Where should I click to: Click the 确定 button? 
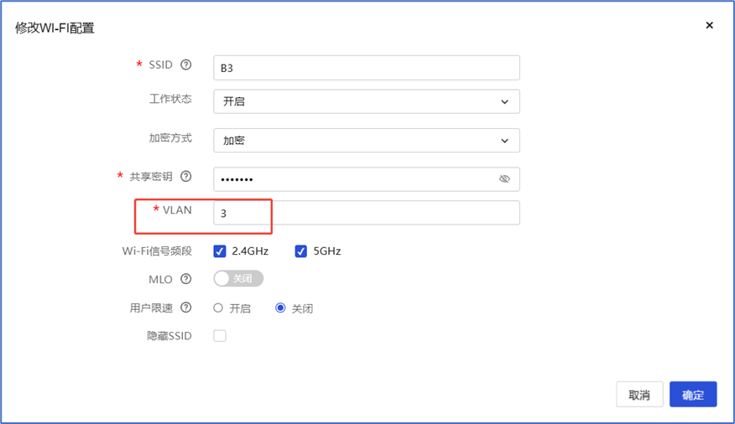click(692, 395)
